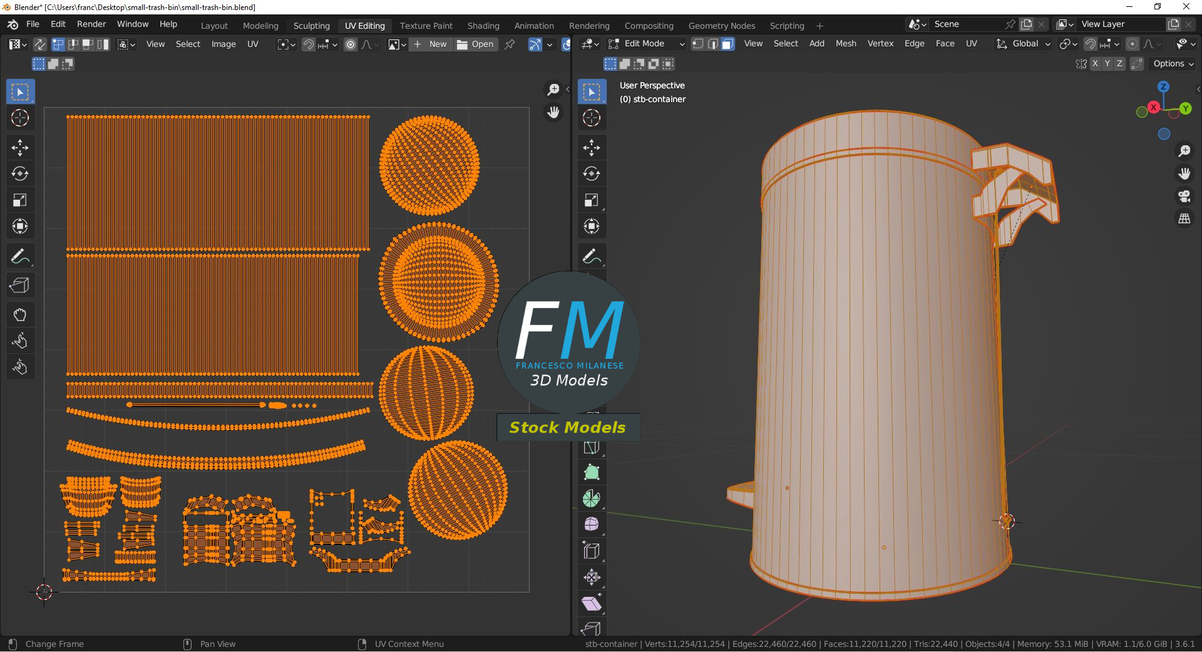The image size is (1202, 652).
Task: Select the Shear tool in 3D viewport
Action: pyautogui.click(x=592, y=604)
